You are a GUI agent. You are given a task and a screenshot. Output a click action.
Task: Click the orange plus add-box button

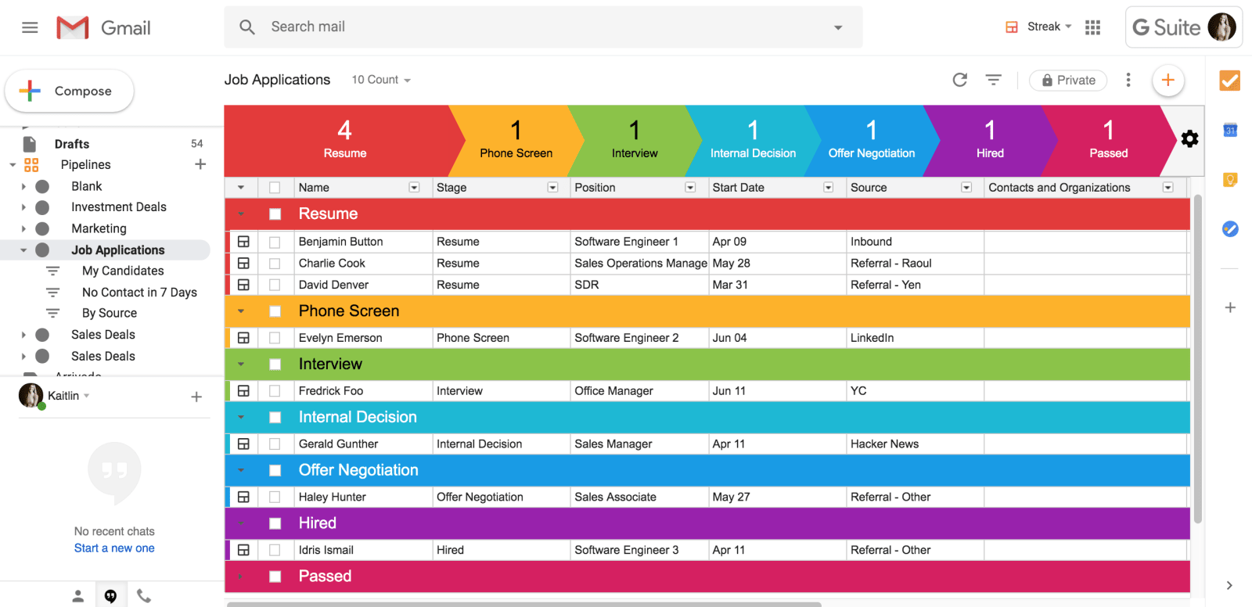point(1167,80)
